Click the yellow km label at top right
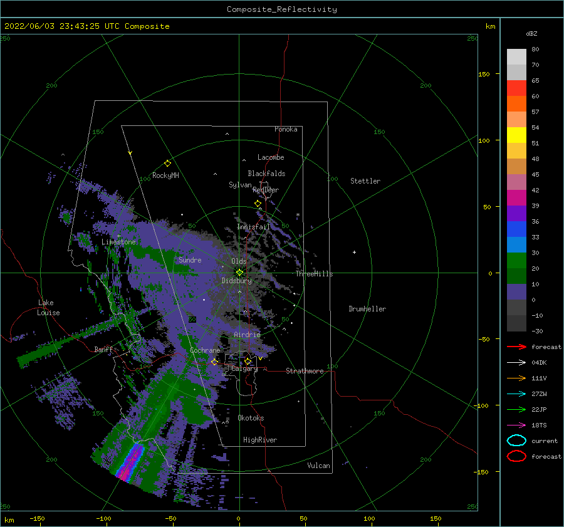The height and width of the screenshot is (527, 564). [x=490, y=26]
